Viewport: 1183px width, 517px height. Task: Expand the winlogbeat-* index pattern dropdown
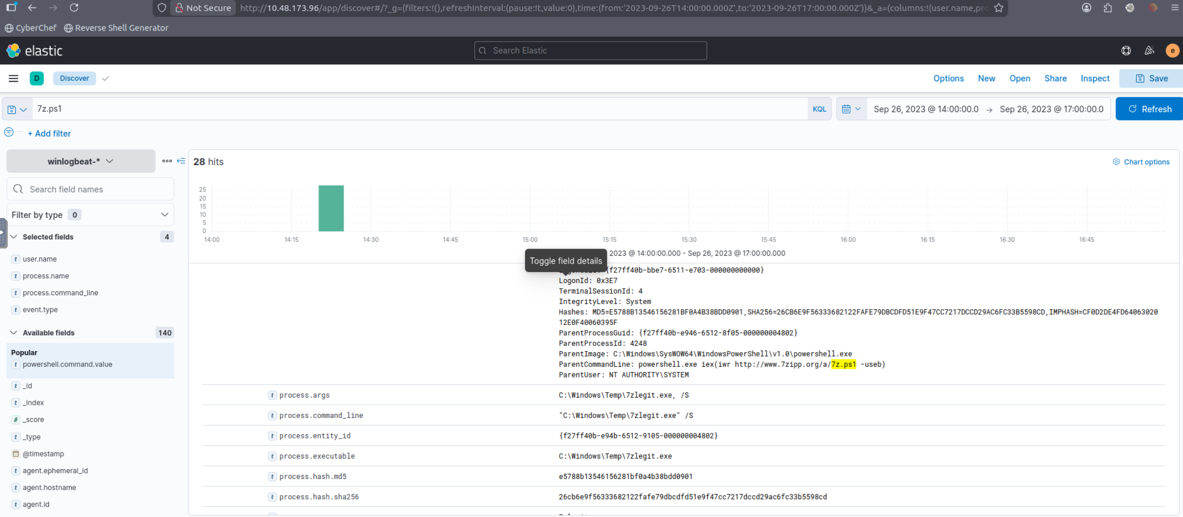tap(81, 161)
